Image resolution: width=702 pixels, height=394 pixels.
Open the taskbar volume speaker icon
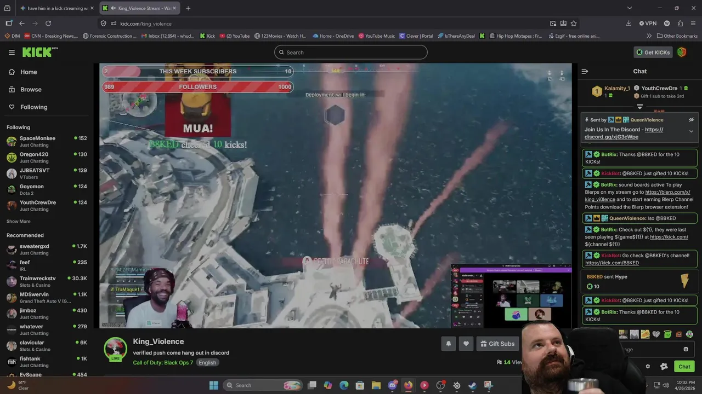pos(666,385)
